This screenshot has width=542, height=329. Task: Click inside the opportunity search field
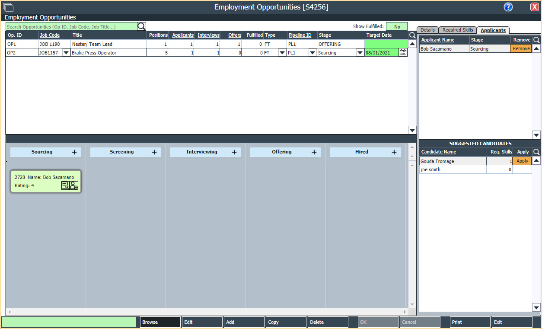click(69, 26)
